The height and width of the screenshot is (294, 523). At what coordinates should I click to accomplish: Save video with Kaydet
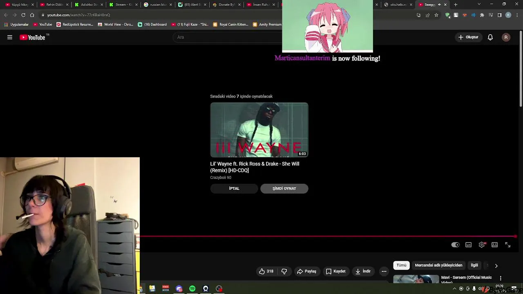pyautogui.click(x=335, y=271)
